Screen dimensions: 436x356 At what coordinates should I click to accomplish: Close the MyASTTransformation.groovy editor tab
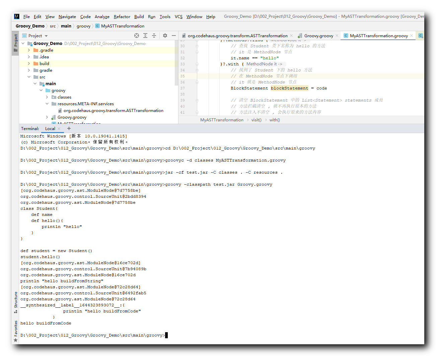412,36
